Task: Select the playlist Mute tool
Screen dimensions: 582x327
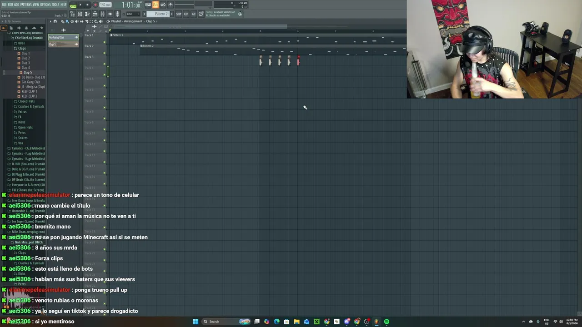Action: coord(76,21)
